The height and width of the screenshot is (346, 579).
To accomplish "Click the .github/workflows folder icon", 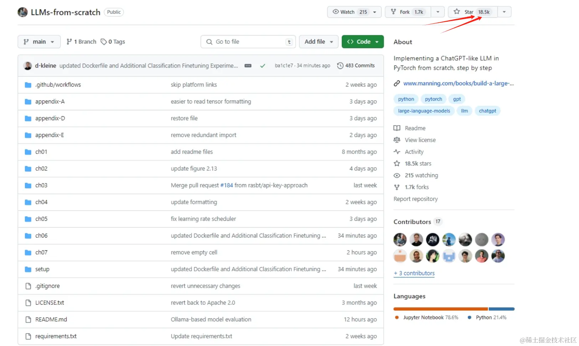I will pos(28,85).
